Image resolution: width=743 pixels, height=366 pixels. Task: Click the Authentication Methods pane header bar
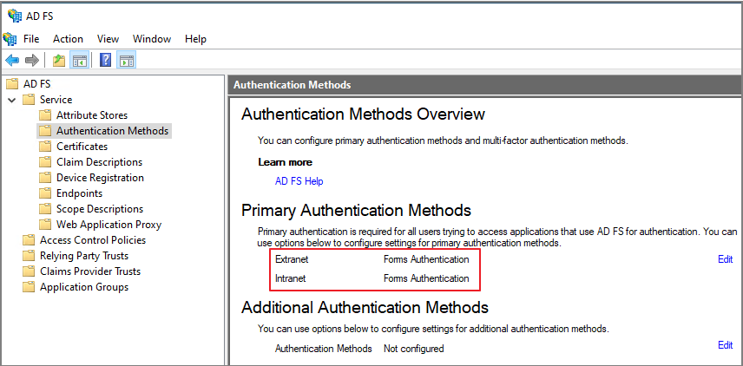[x=484, y=85]
